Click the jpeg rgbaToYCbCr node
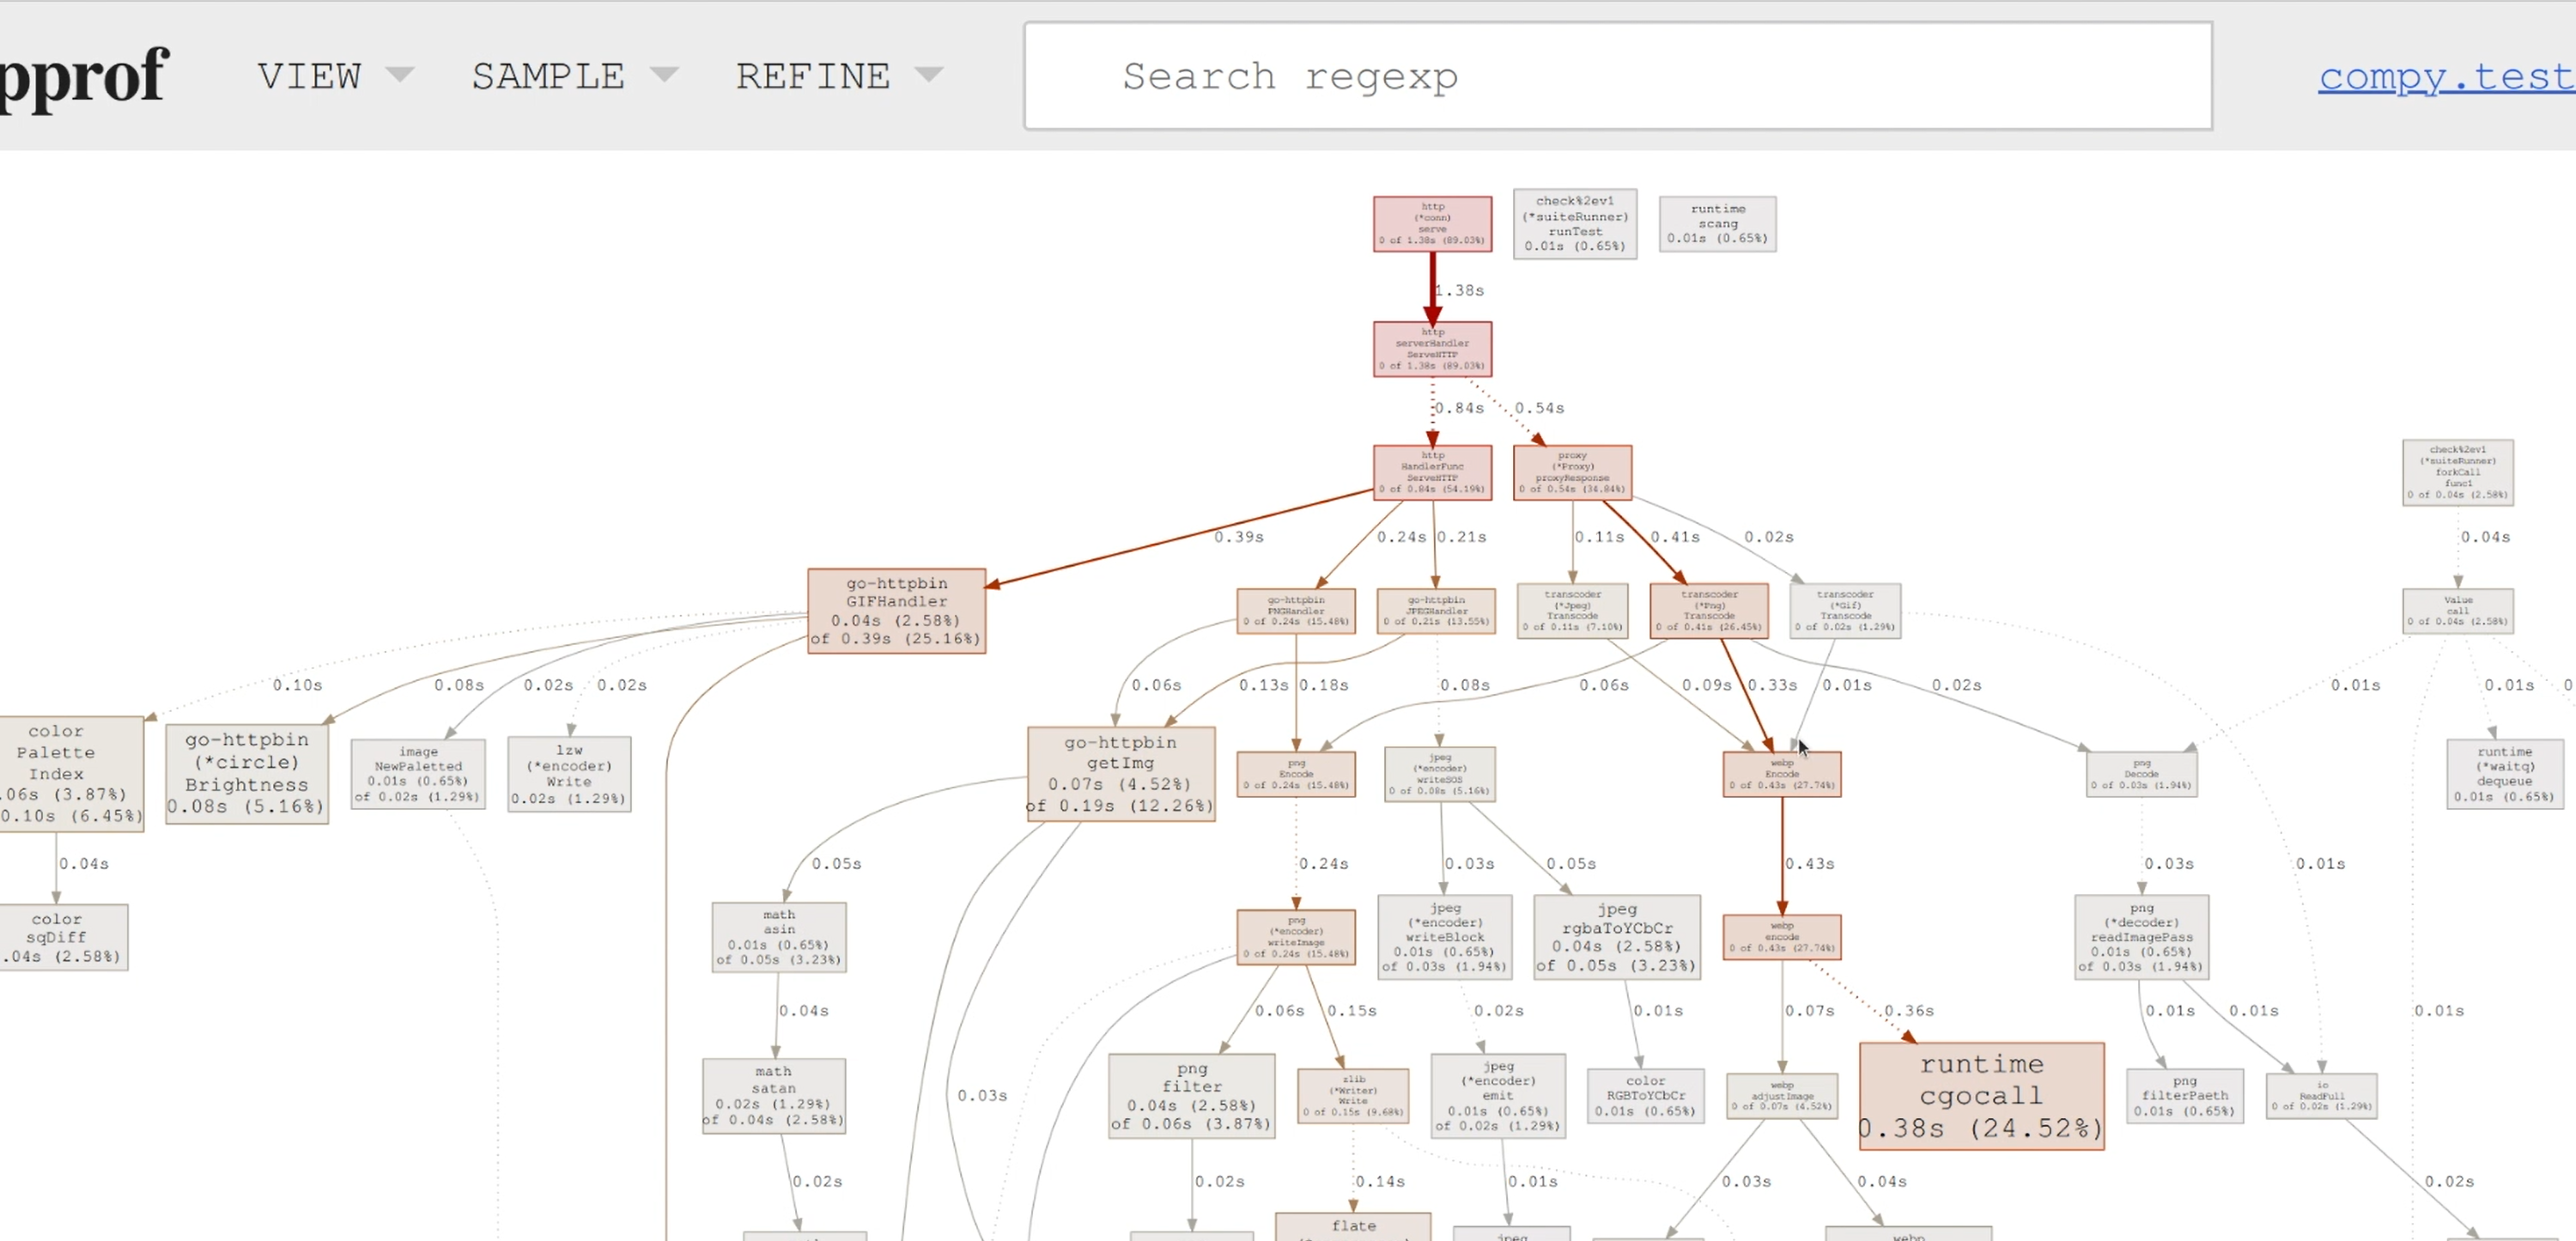 (1616, 936)
